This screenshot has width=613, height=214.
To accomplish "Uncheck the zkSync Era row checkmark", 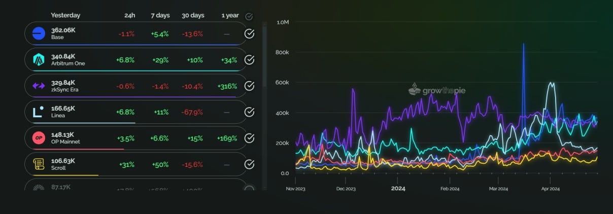I will tap(249, 86).
